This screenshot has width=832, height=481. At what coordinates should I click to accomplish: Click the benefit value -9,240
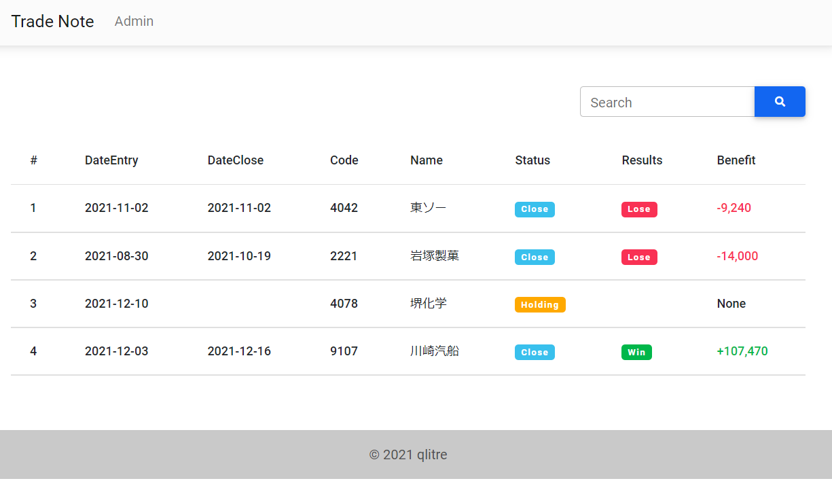(x=734, y=208)
